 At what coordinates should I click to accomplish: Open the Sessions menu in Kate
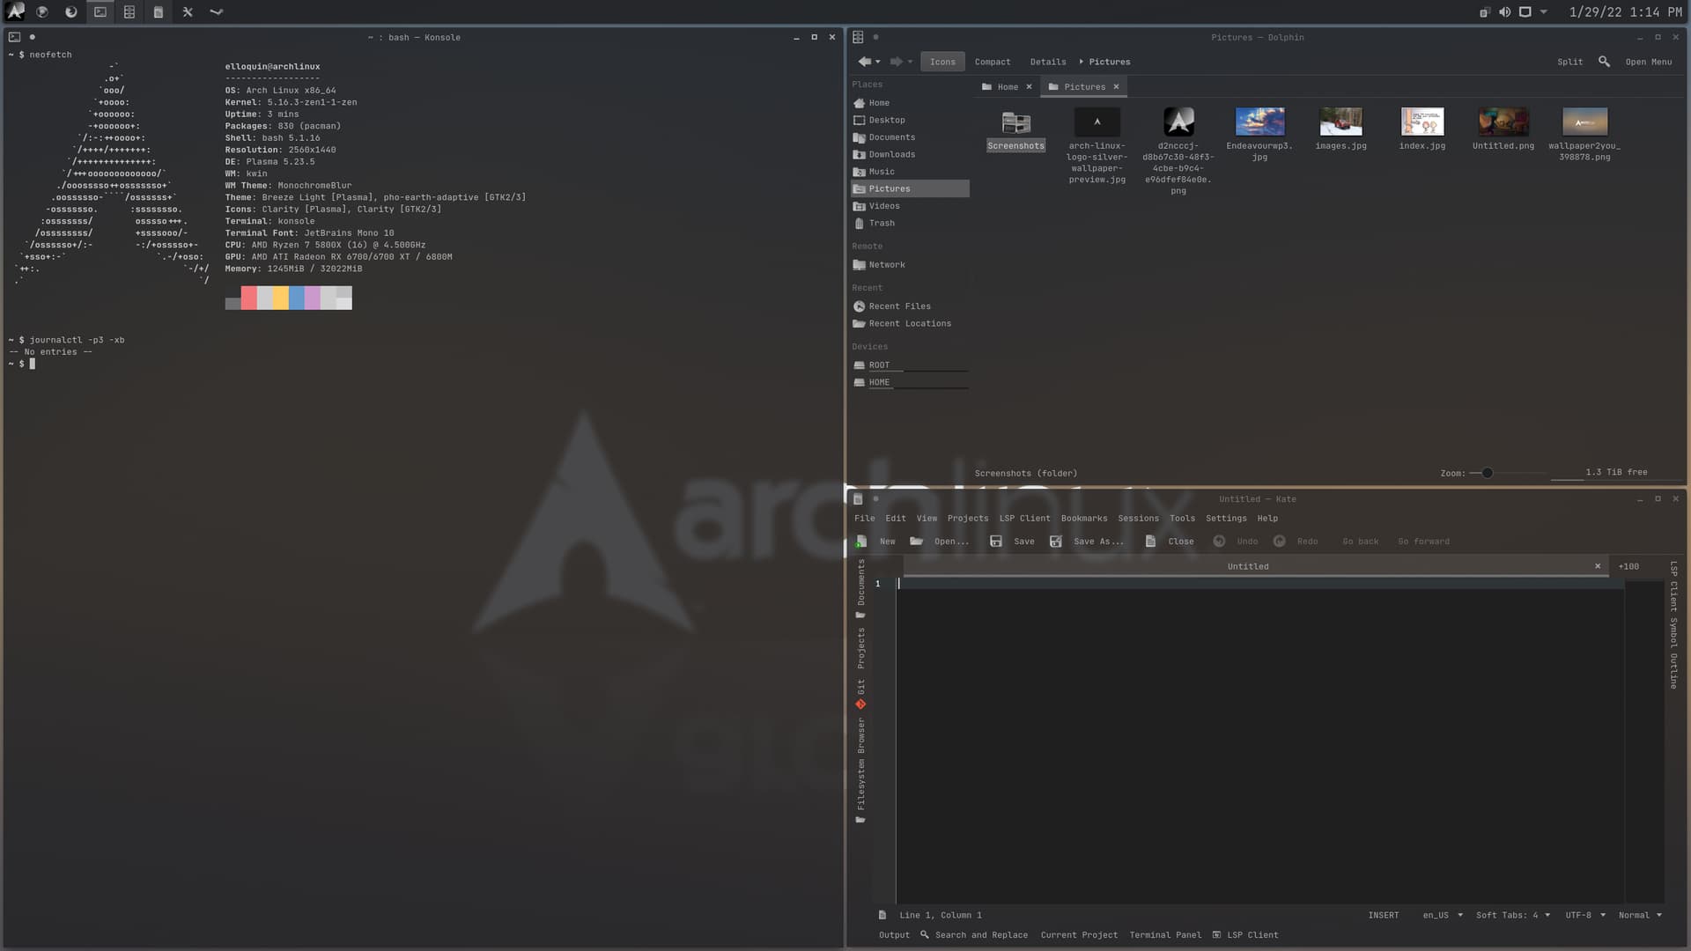pyautogui.click(x=1138, y=519)
